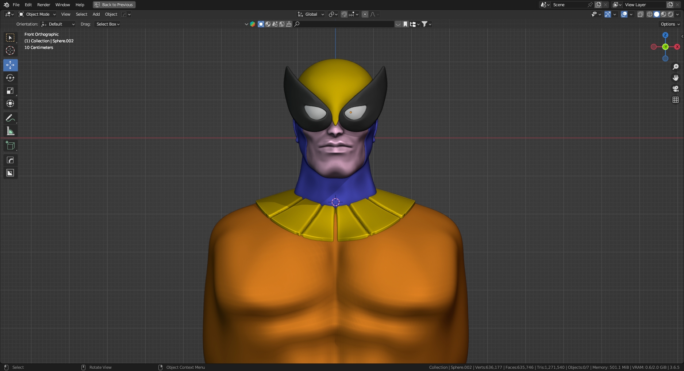Screen dimensions: 684x371
Task: Open the overlays options dropdown arrow
Action: tap(631, 14)
